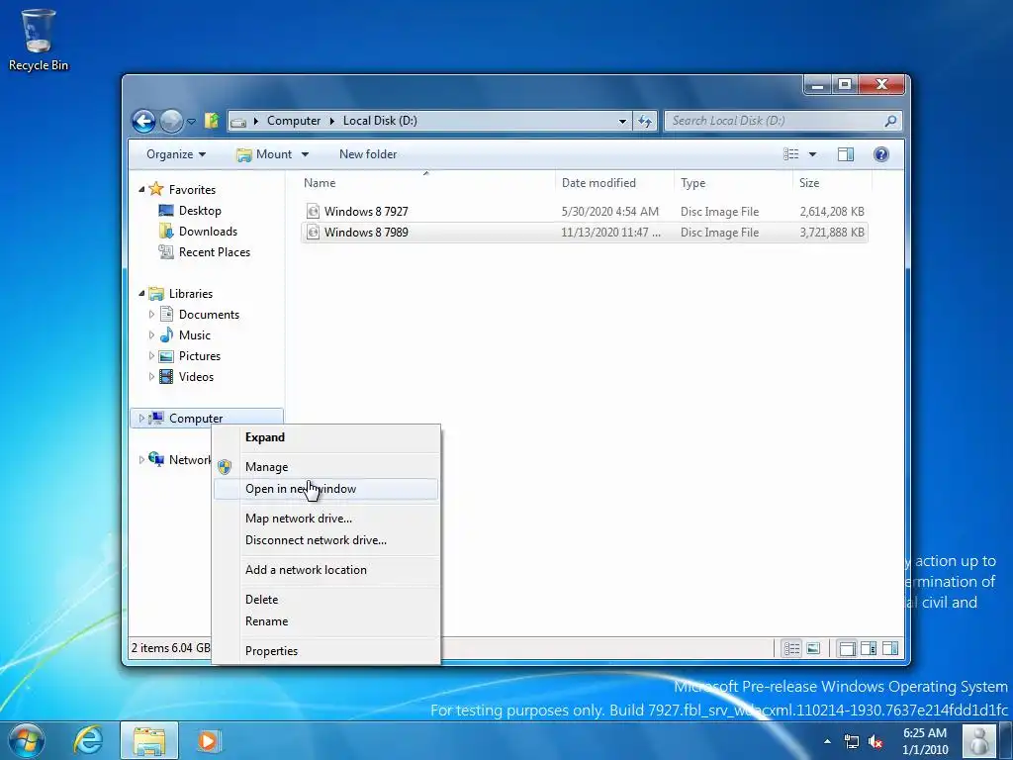Expand the arrow before Computer breadcrumb
This screenshot has height=760, width=1013.
click(x=256, y=121)
